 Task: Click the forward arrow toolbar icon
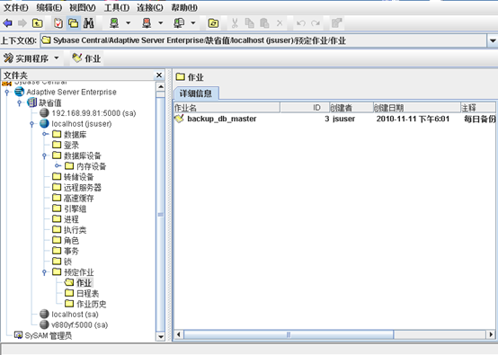point(22,23)
